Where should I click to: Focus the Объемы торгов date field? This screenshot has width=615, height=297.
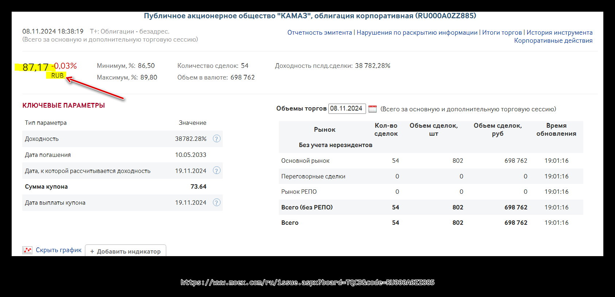click(347, 109)
